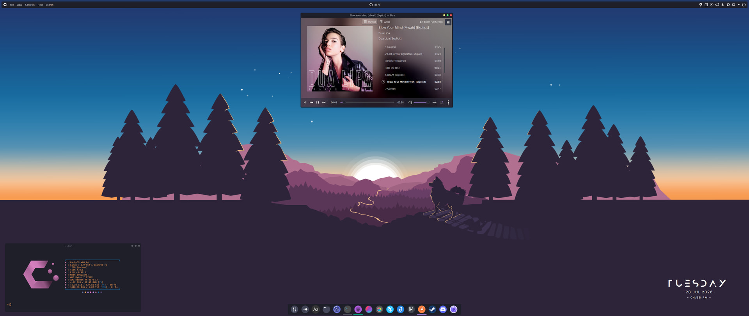Open the mixer sliders dock icon
The image size is (749, 316).
(x=295, y=309)
